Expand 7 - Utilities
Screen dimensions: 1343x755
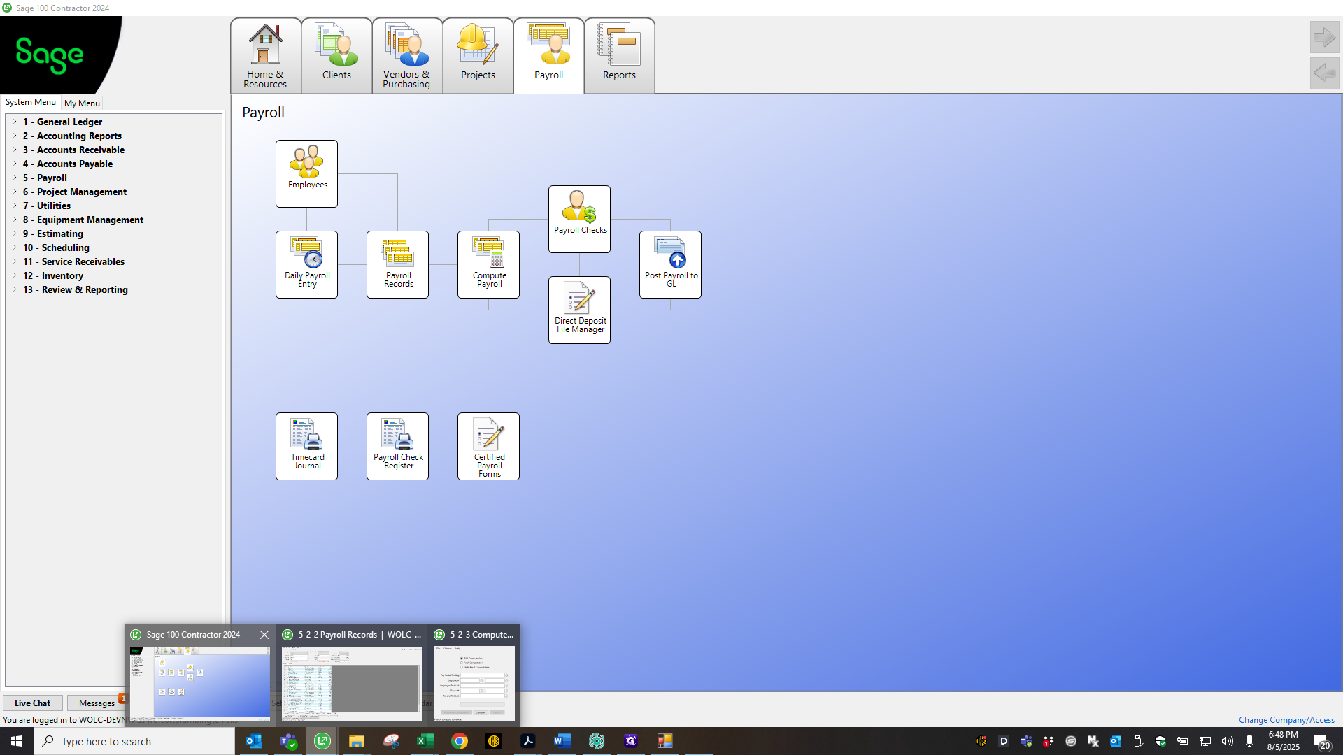click(x=14, y=206)
